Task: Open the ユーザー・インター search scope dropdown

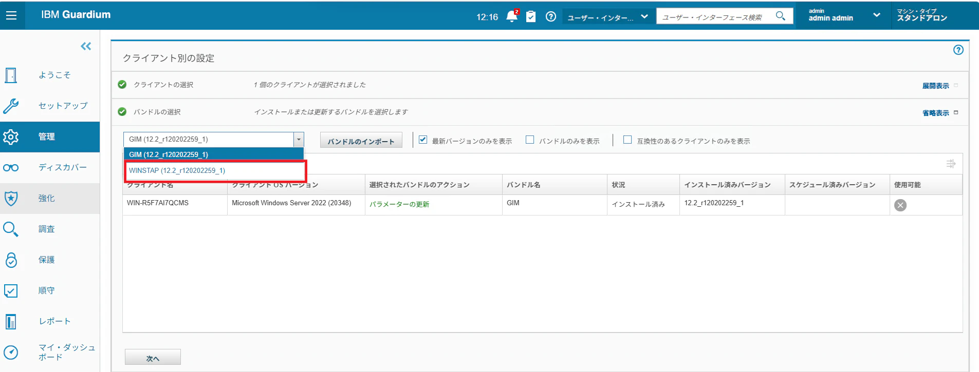Action: pos(608,17)
